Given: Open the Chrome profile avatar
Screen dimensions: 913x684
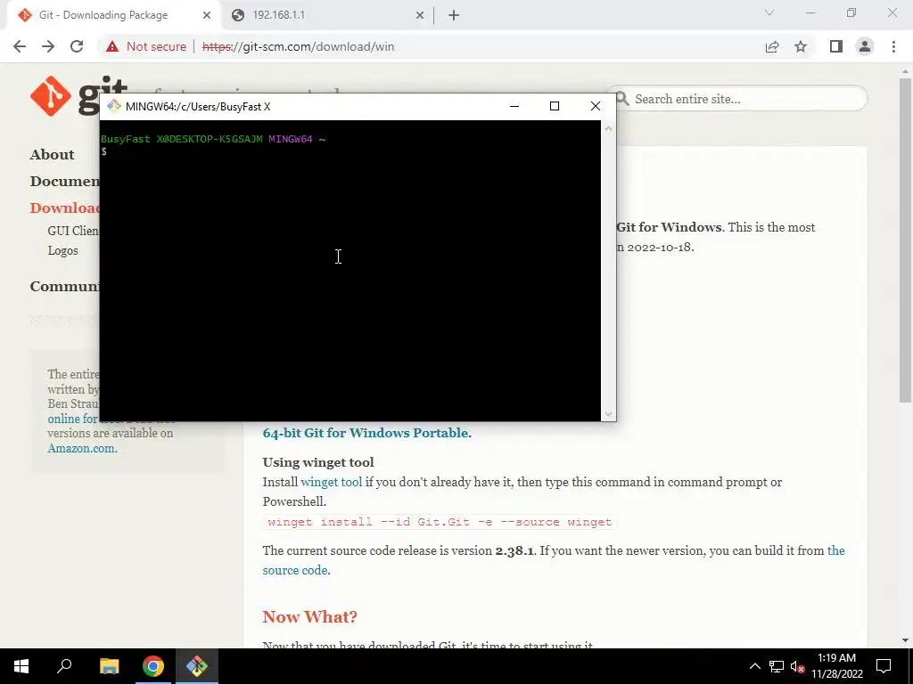Looking at the screenshot, I should pyautogui.click(x=865, y=46).
